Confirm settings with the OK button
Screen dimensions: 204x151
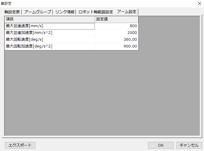[x=161, y=145]
